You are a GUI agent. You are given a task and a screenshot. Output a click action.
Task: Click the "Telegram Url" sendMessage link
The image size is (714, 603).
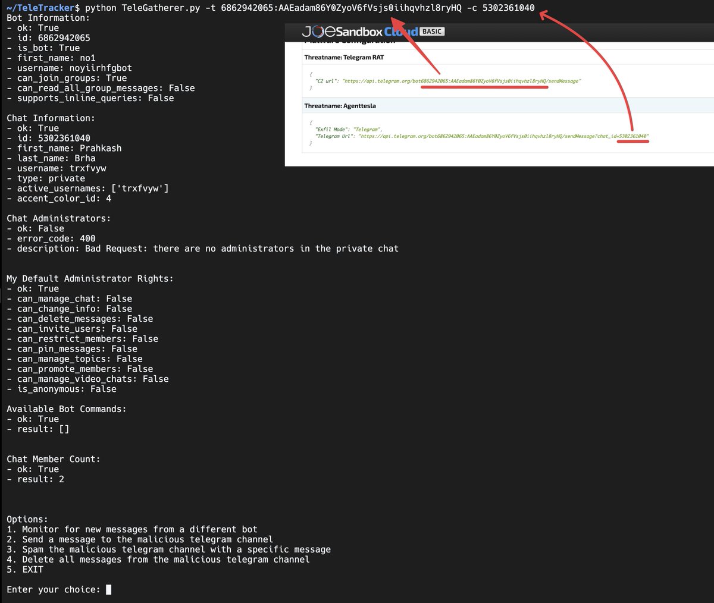point(504,136)
